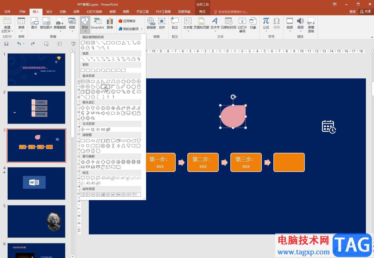Select the Heart shape in basic shapes
The width and height of the screenshot is (374, 258).
click(118, 92)
